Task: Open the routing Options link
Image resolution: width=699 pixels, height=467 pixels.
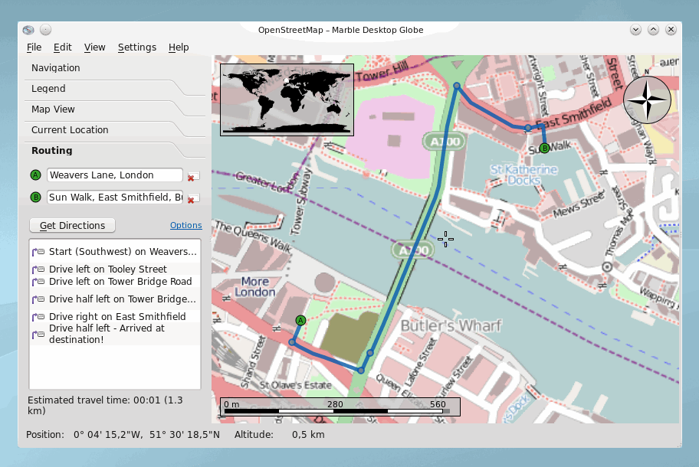Action: [x=186, y=225]
